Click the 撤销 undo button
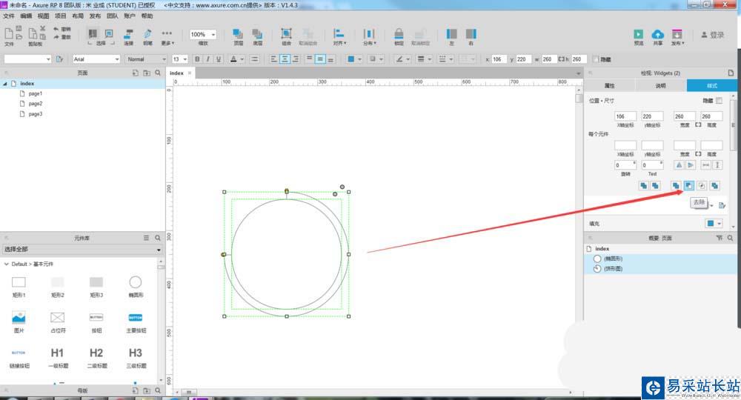Image resolution: width=741 pixels, height=400 pixels. coord(62,30)
